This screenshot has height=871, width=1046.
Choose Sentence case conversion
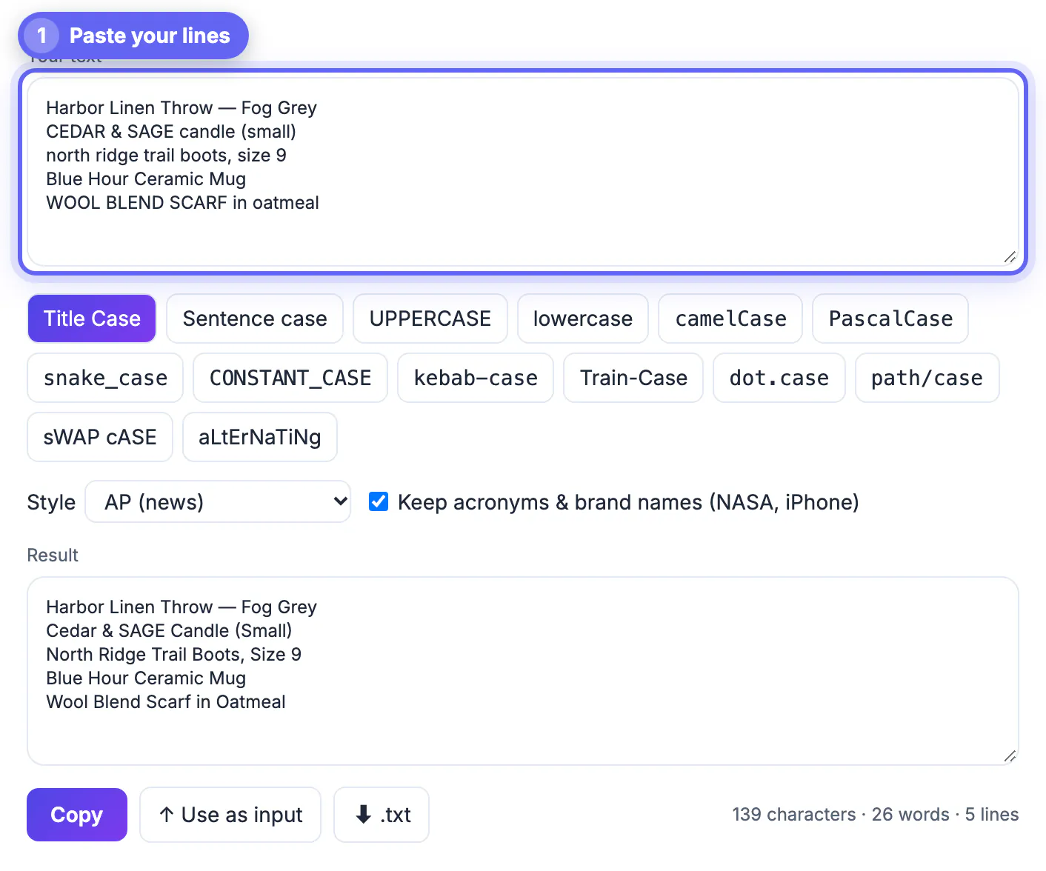click(x=255, y=318)
